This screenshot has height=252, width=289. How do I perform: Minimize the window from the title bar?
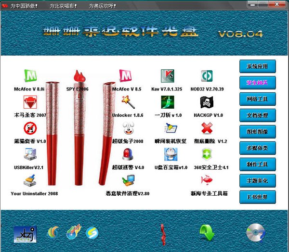coord(253,4)
